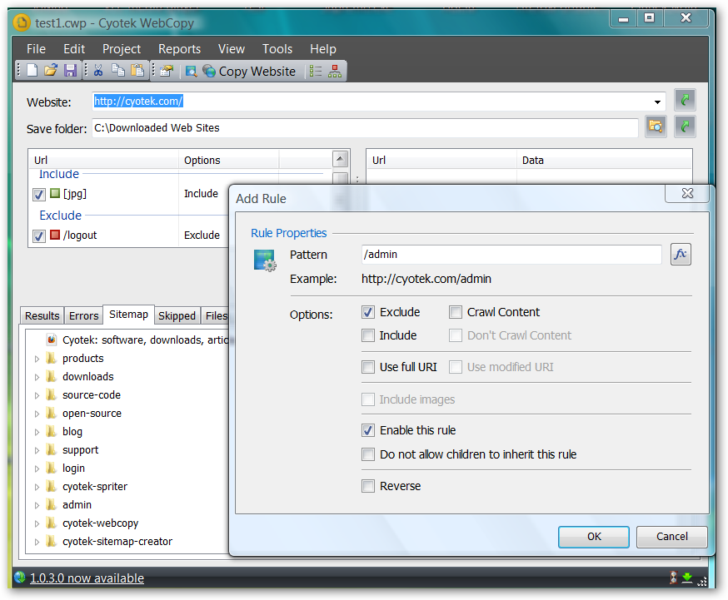
Task: Select the cyotek-webcopy sitemap folder
Action: coord(100,523)
